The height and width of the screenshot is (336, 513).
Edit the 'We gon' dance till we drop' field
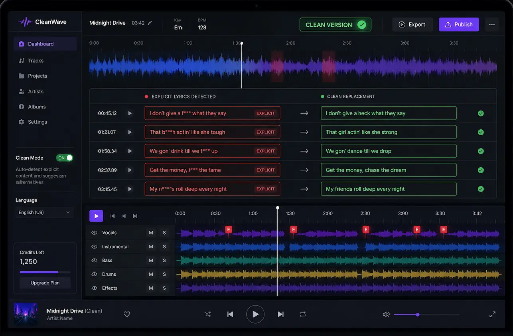pyautogui.click(x=389, y=151)
